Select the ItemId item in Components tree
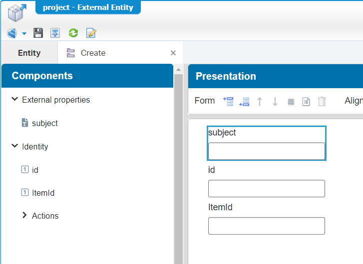Screen dimensions: 363x264 (43, 193)
